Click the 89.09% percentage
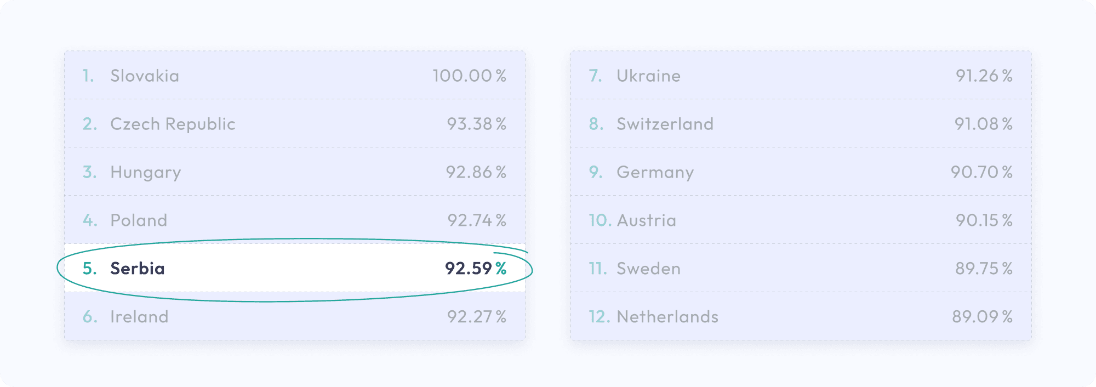 click(982, 317)
